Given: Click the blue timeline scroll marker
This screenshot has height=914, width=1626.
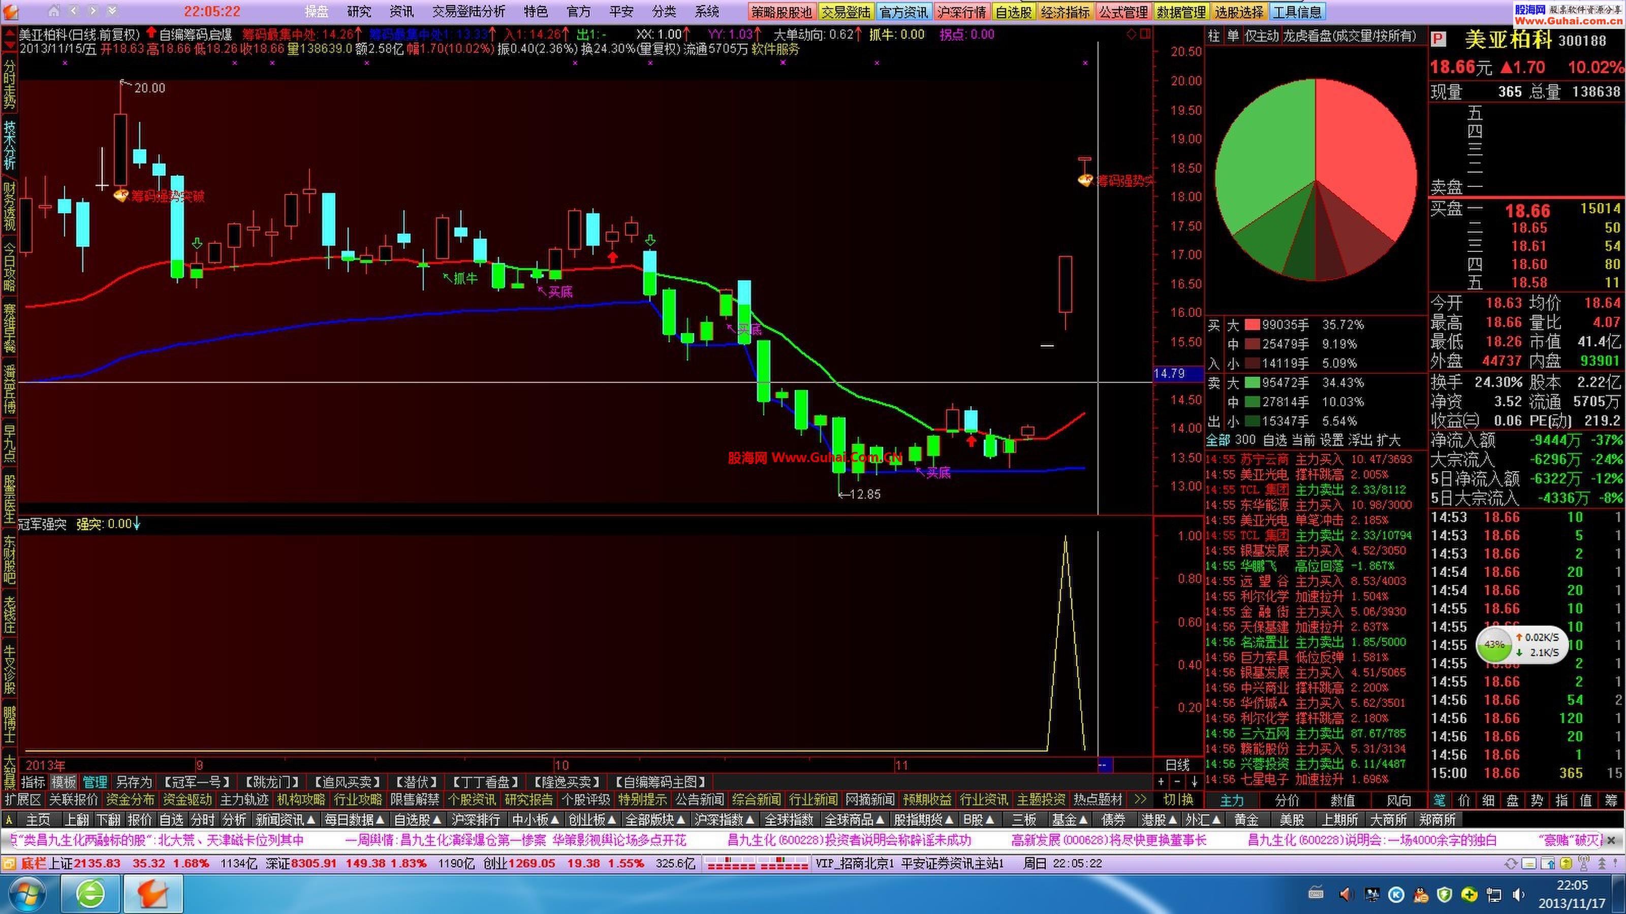Looking at the screenshot, I should (1105, 765).
